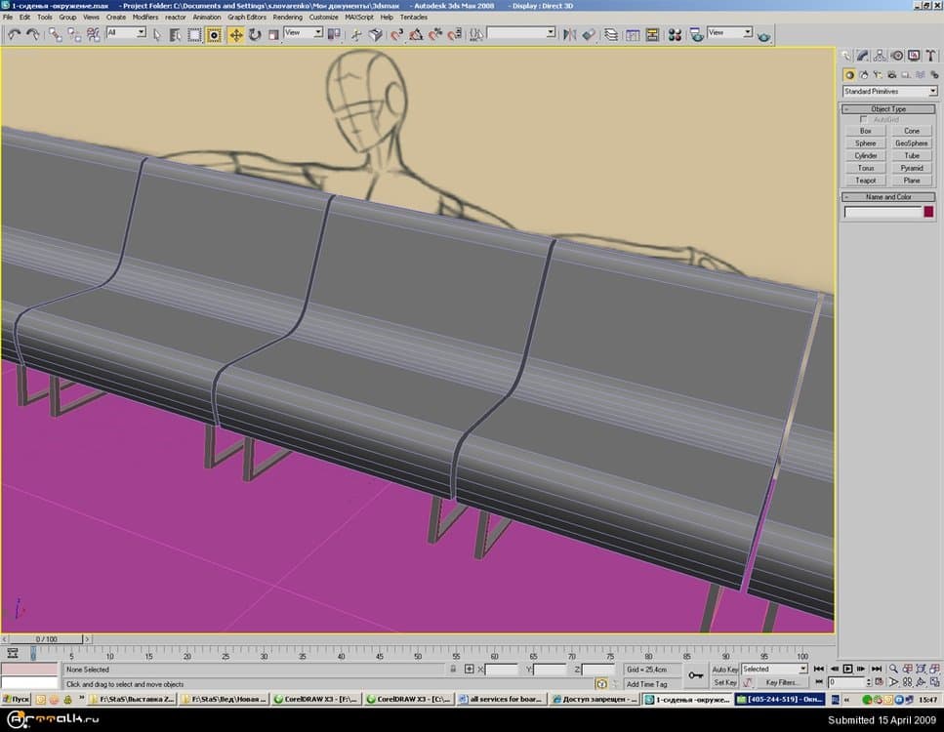This screenshot has height=732, width=944.
Task: Open the Hierarchy command panel tab
Action: tap(881, 56)
